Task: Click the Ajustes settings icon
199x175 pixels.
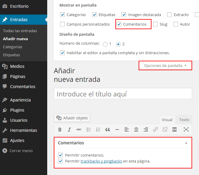Action: pyautogui.click(x=5, y=140)
